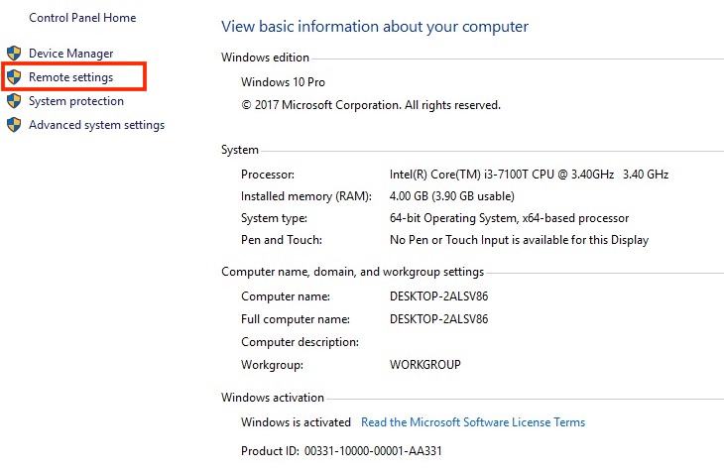
Task: Click the 'Windows activation' section header
Action: click(273, 398)
